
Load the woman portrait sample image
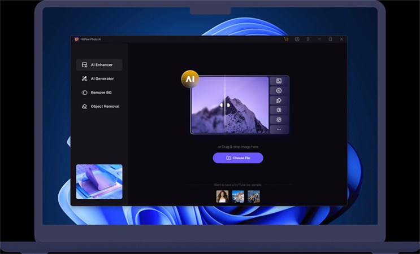222,196
